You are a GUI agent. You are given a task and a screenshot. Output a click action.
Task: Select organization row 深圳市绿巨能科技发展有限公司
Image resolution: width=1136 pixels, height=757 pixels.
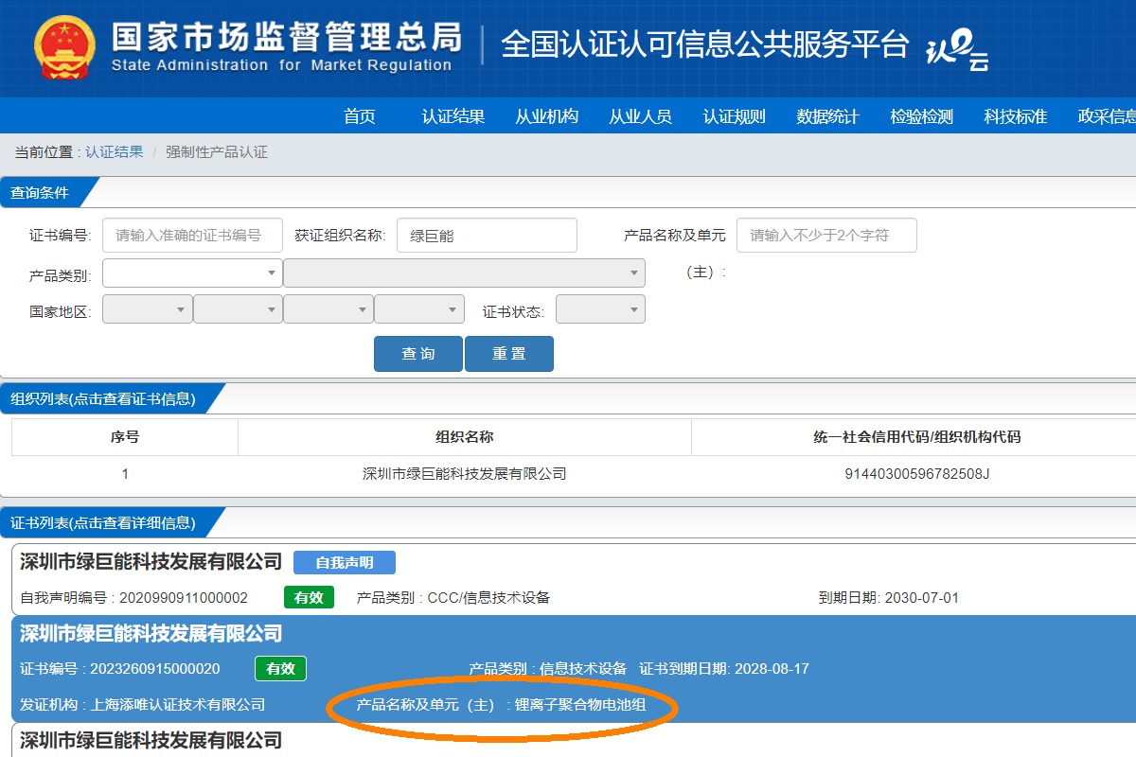click(464, 473)
